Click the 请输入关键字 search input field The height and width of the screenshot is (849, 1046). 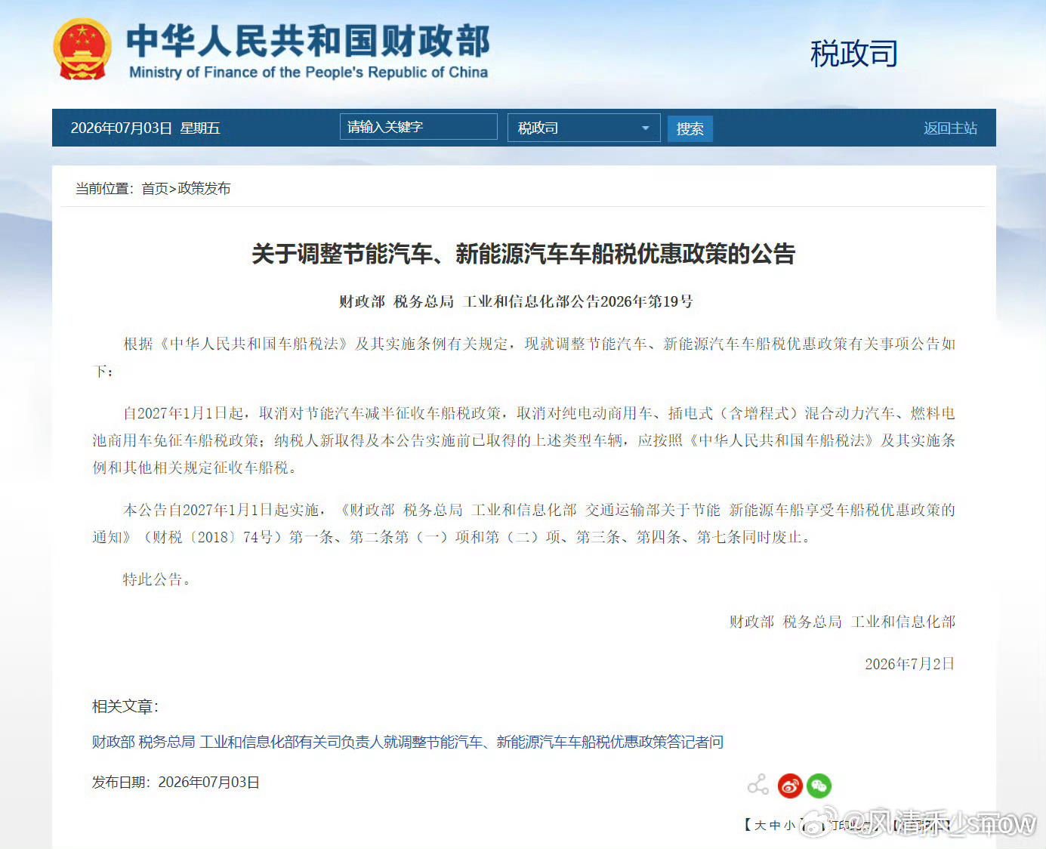click(418, 127)
